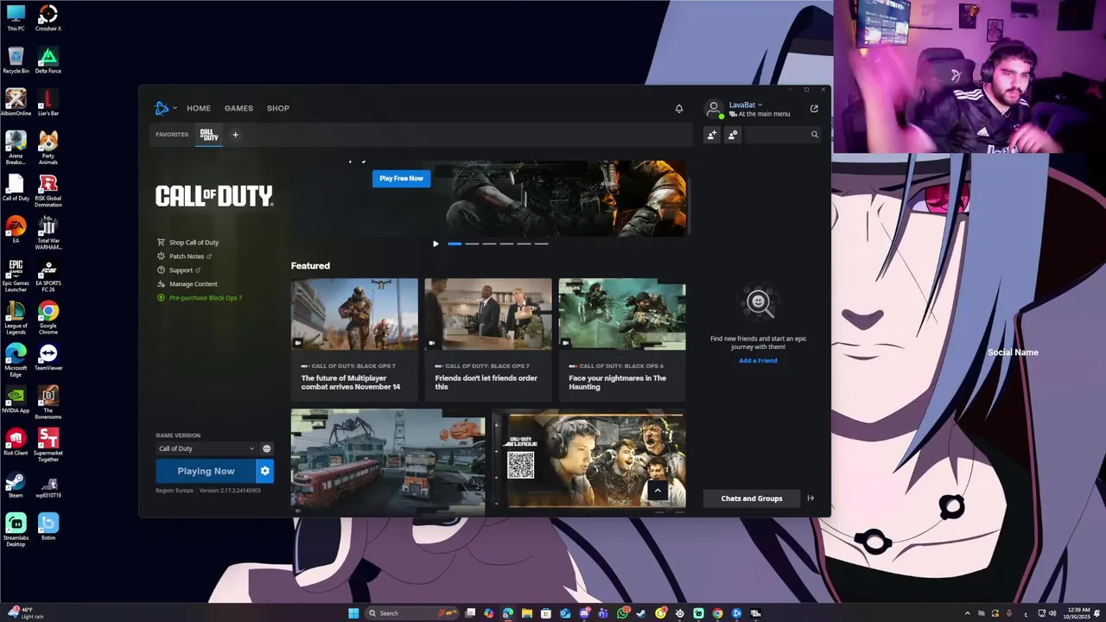Open Discord from the taskbar
The image size is (1106, 622).
[x=585, y=613]
